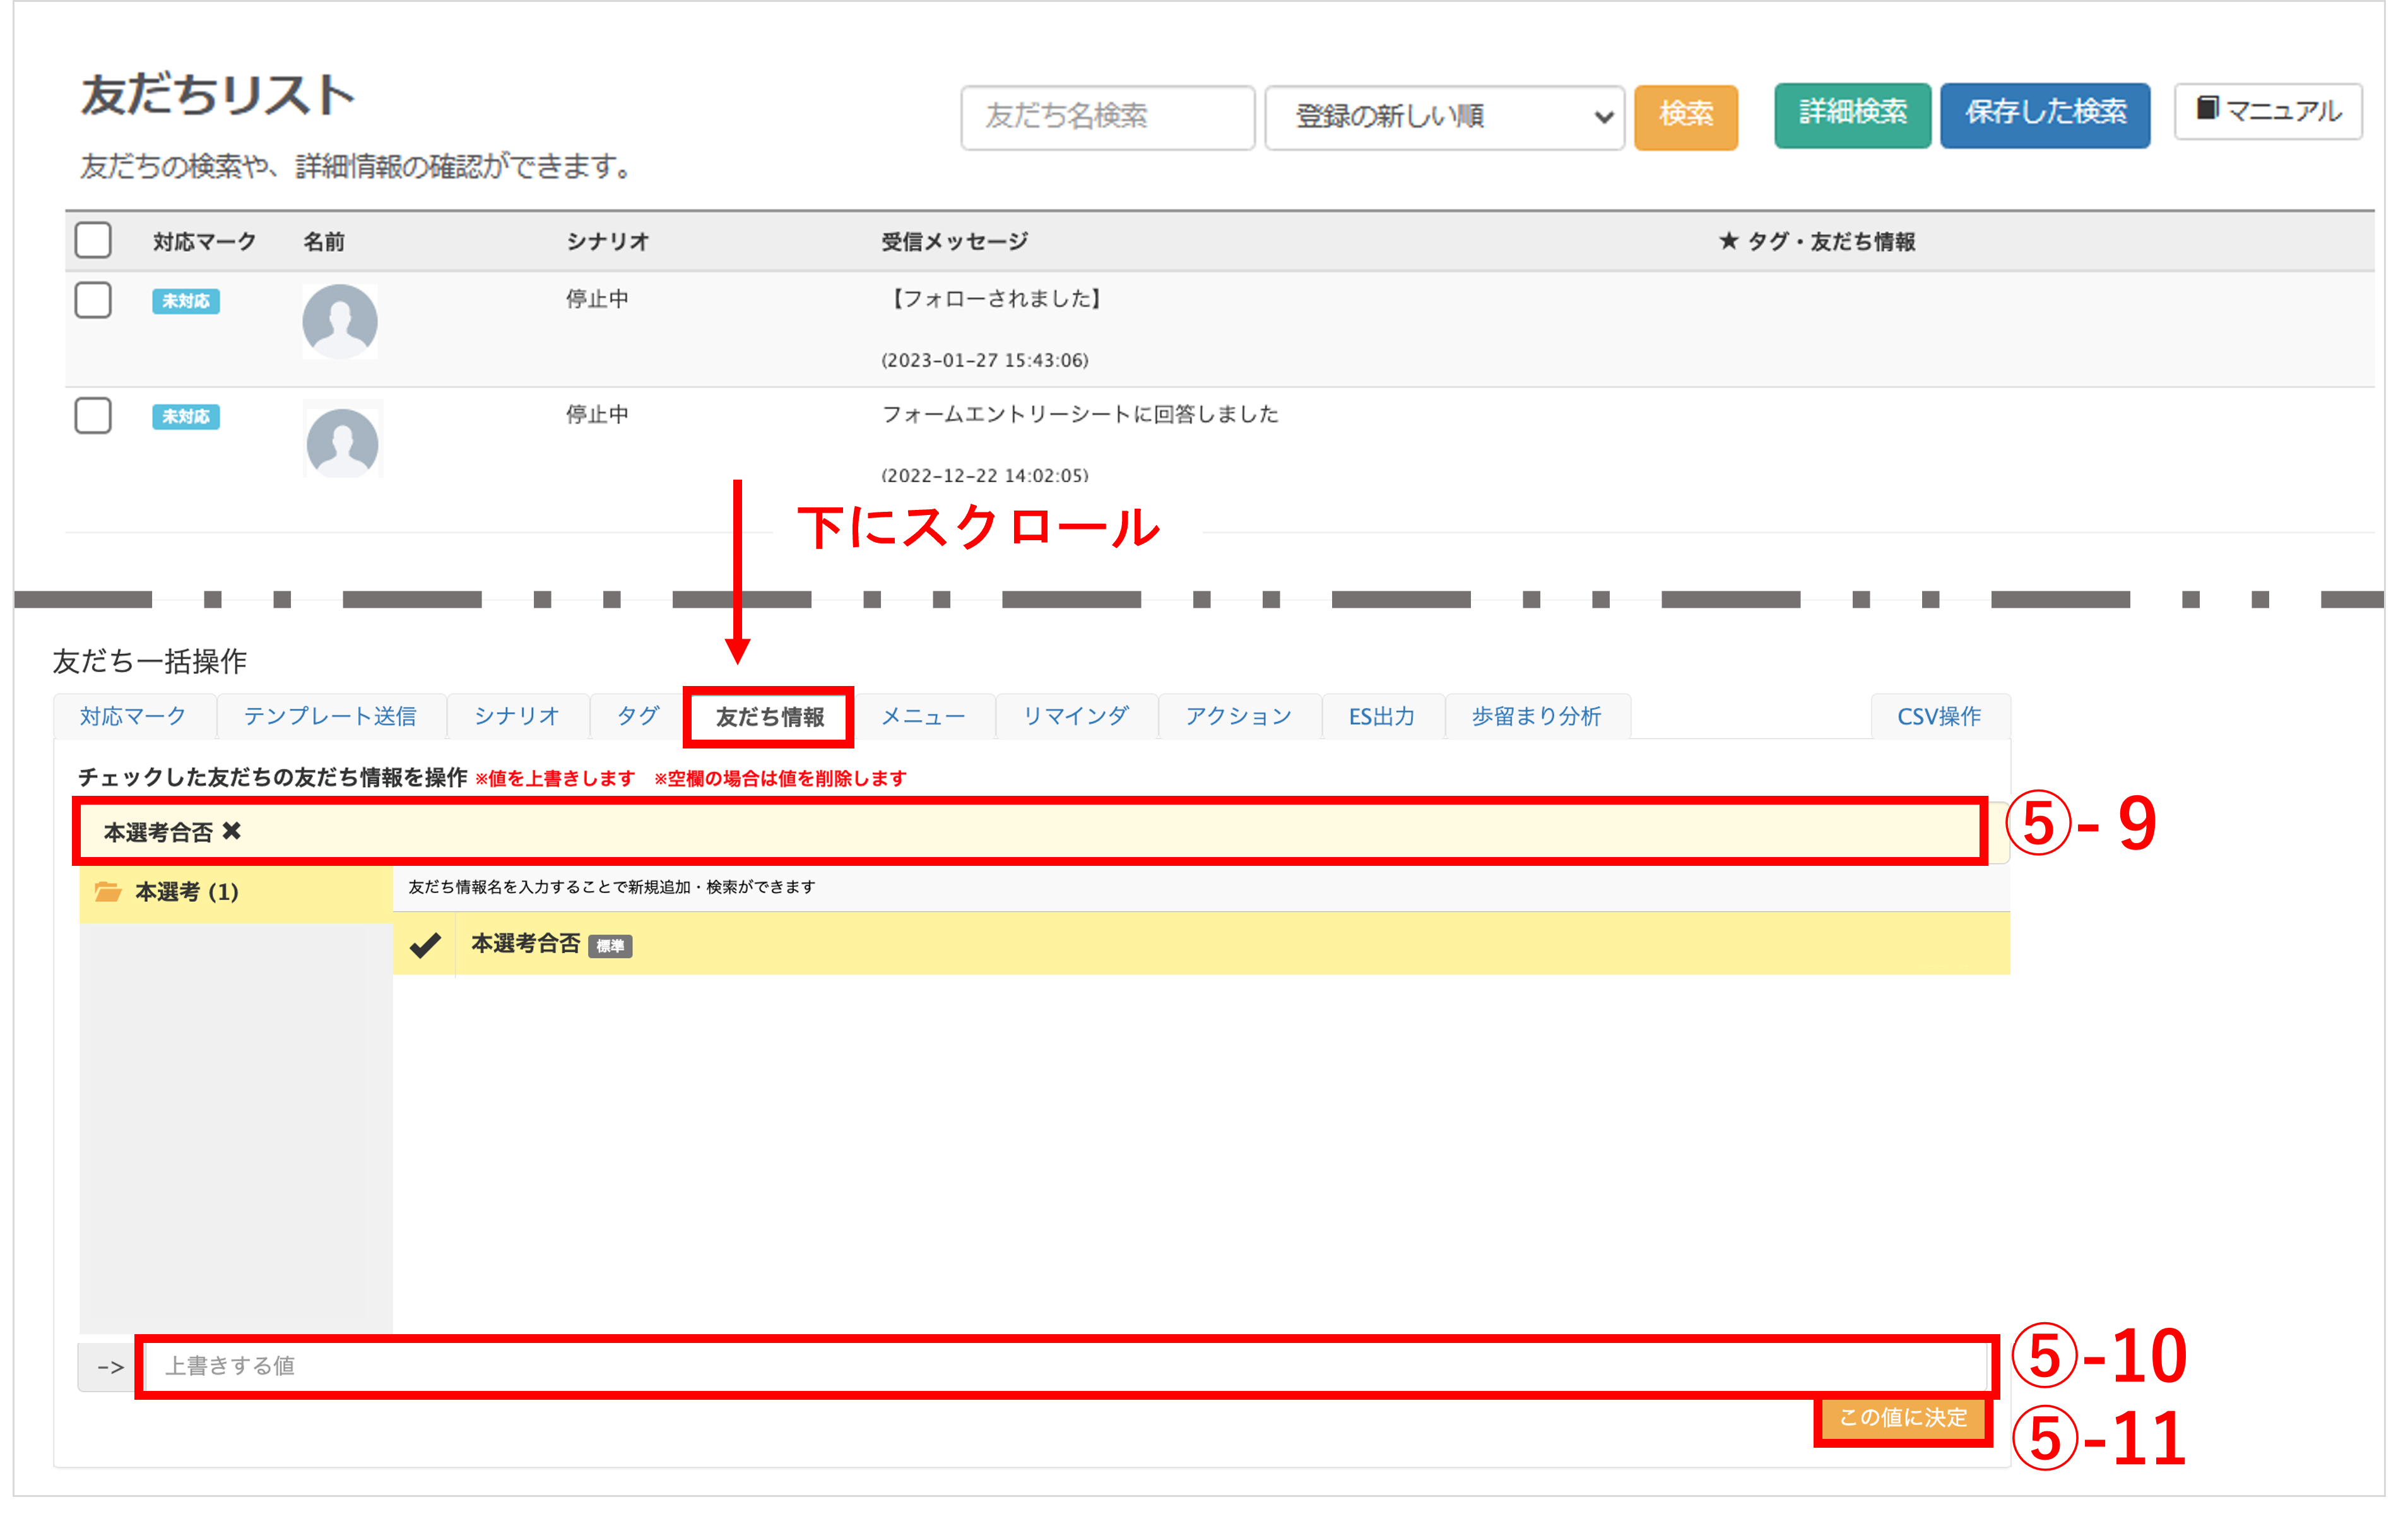Click the star icon in タグ・友だち情報 header
2408x1526 pixels.
pos(1728,241)
